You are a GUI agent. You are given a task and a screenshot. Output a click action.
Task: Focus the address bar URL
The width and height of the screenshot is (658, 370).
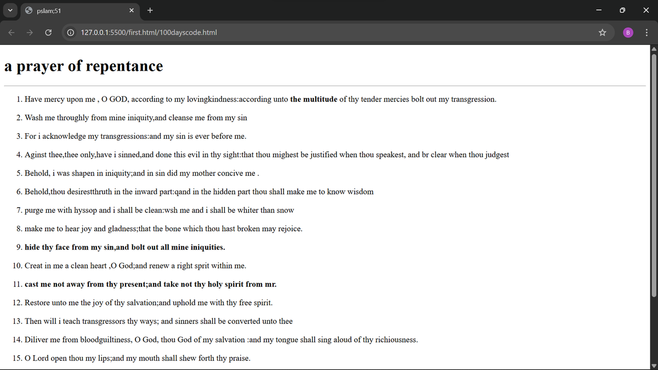click(x=149, y=32)
